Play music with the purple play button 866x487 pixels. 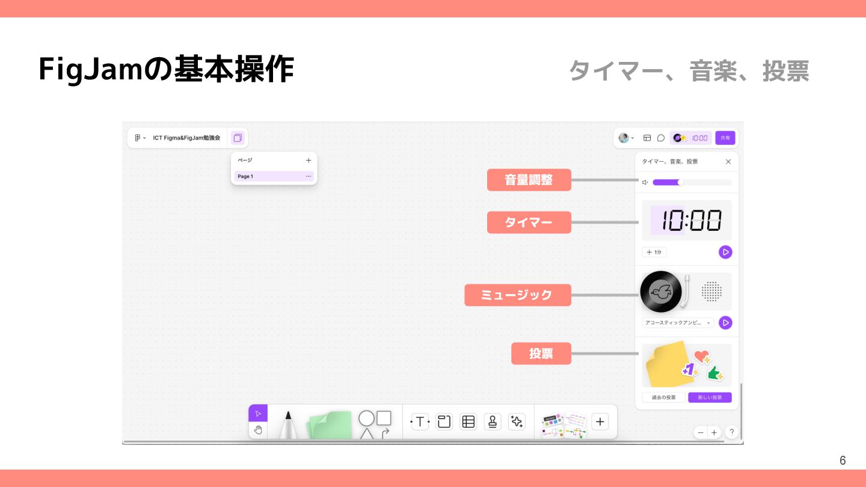coord(725,323)
